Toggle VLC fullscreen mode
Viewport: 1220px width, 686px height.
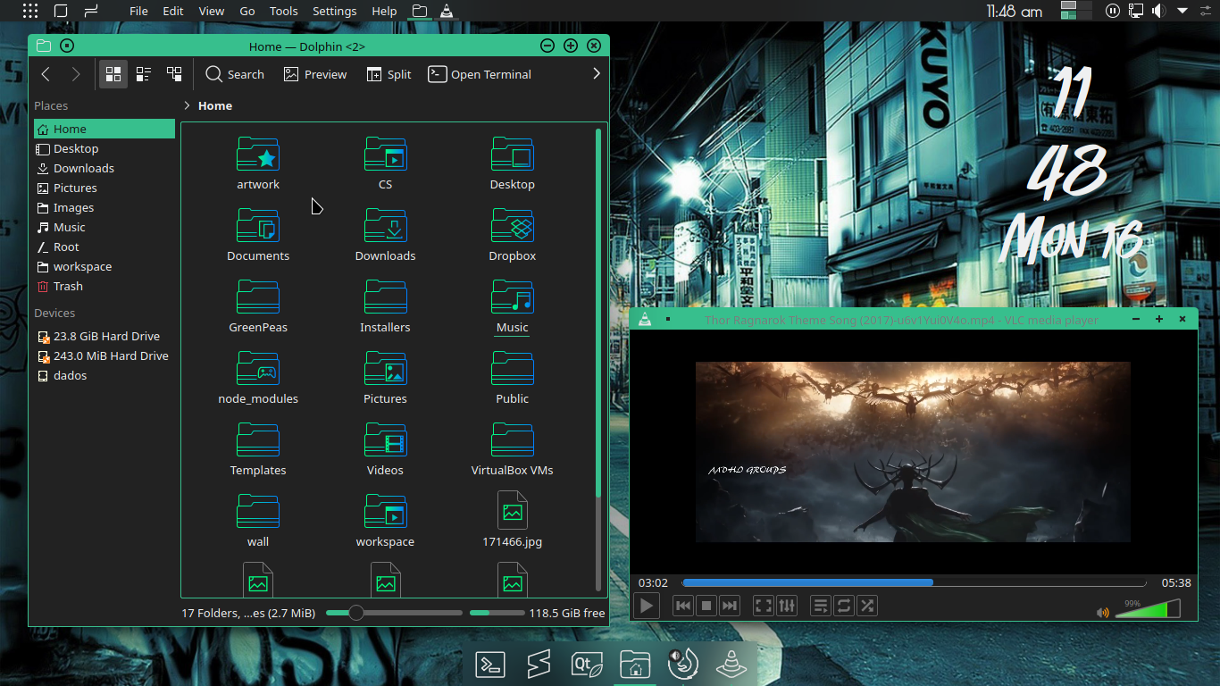(x=764, y=606)
